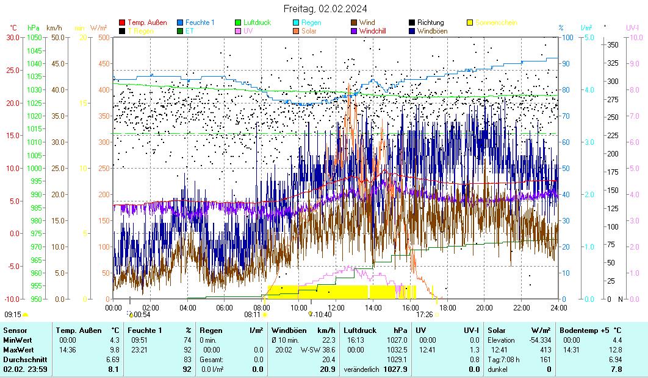
Task: Click the sunrise icon beside 08:11
Action: pos(265,315)
